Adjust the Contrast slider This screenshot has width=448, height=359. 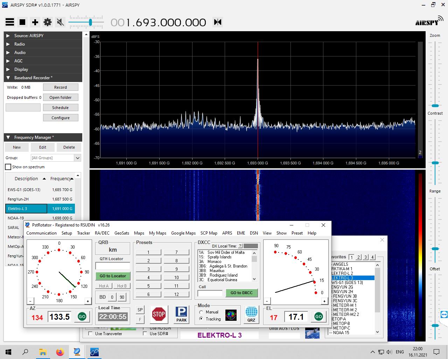435,163
